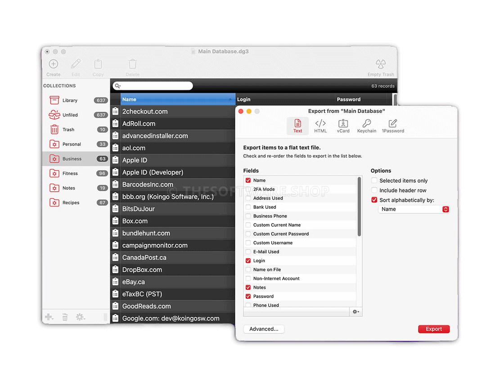The height and width of the screenshot is (382, 495).
Task: Select the Apple ID (Developer) record
Action: pyautogui.click(x=173, y=172)
